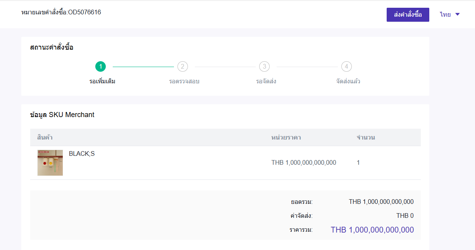Select the รอตรวจสอบ status label
Image resolution: width=475 pixels, height=250 pixels.
point(184,81)
